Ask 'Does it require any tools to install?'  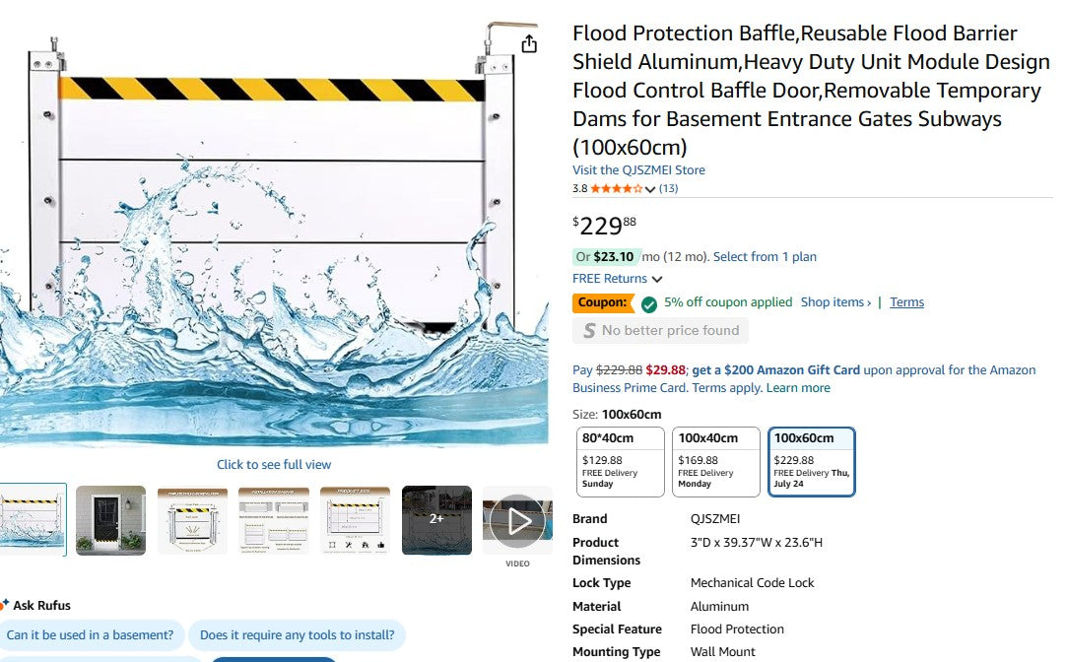pos(298,635)
